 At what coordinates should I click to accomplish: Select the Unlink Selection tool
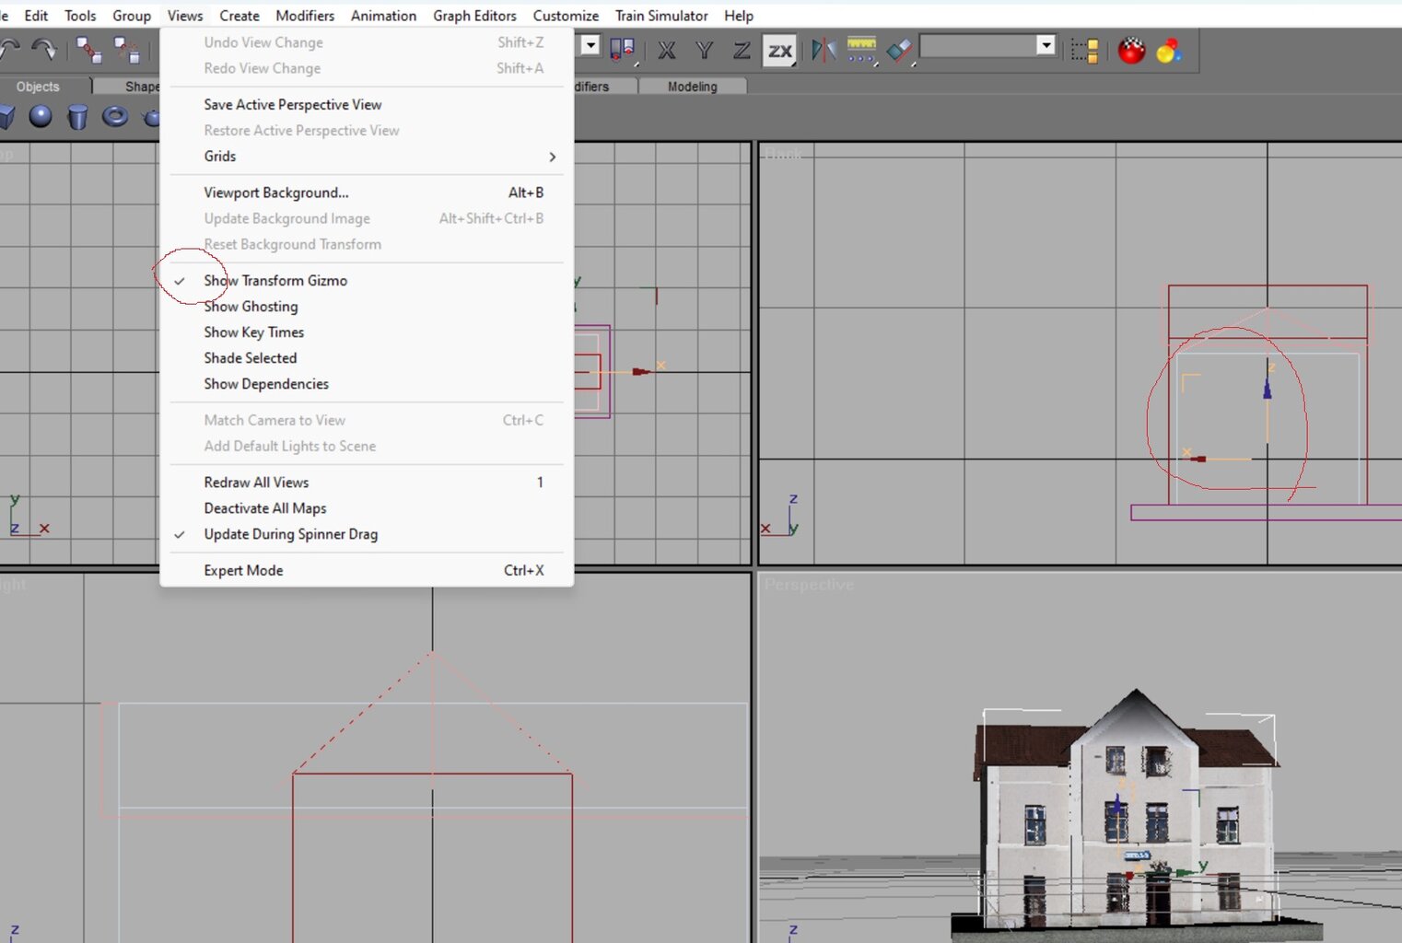click(126, 50)
